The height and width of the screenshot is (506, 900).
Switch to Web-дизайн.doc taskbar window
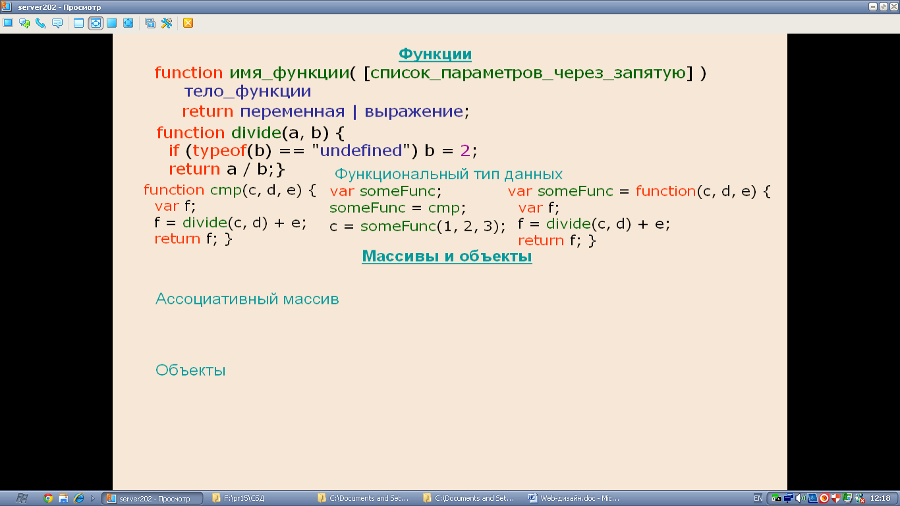pyautogui.click(x=575, y=498)
